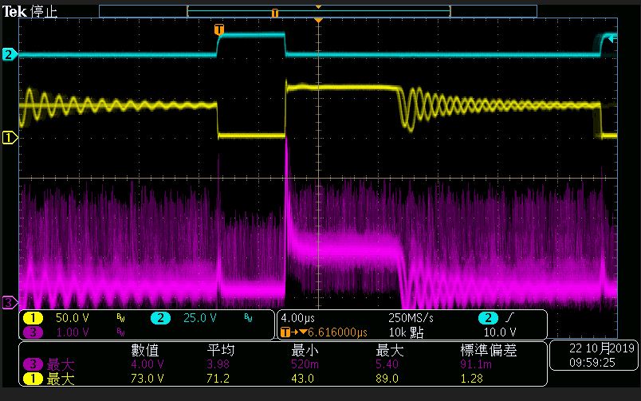Click the 數值 column header
This screenshot has height=401, width=641.
(145, 350)
